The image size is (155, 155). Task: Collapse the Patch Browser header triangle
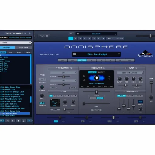tap(4, 33)
